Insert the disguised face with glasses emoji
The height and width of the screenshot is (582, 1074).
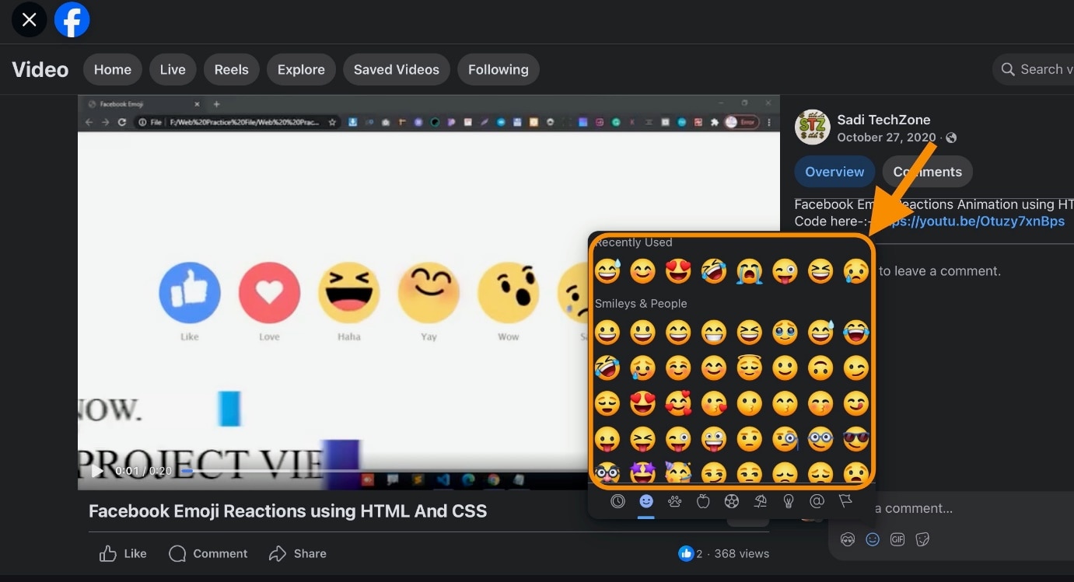point(607,472)
